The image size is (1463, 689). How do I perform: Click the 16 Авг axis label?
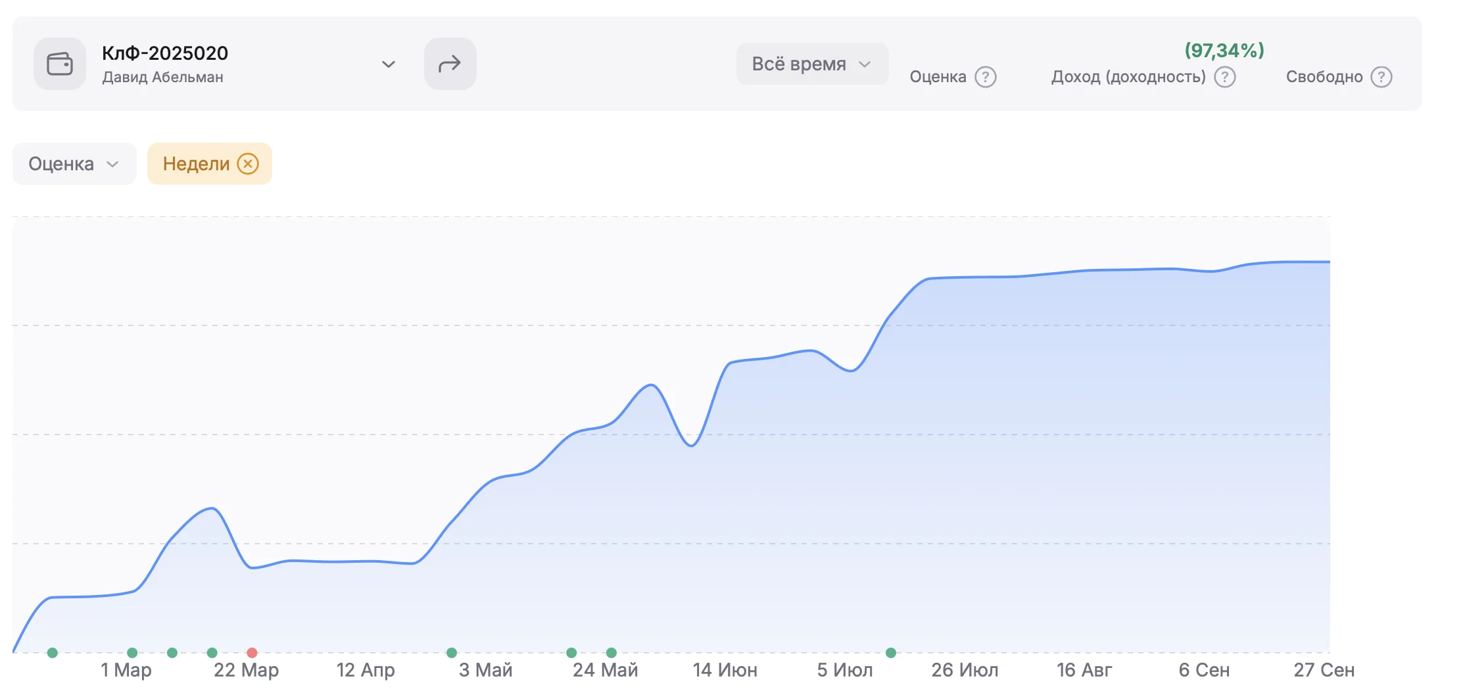[1084, 670]
